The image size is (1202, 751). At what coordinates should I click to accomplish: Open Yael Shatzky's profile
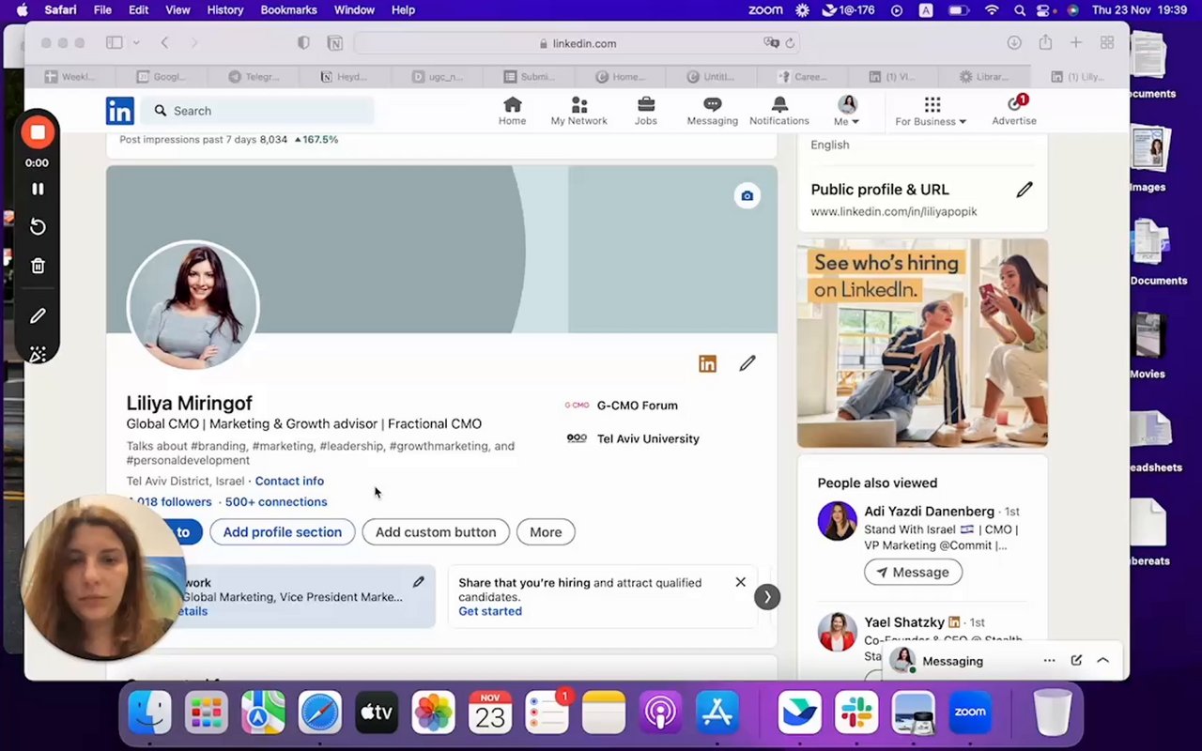[904, 622]
